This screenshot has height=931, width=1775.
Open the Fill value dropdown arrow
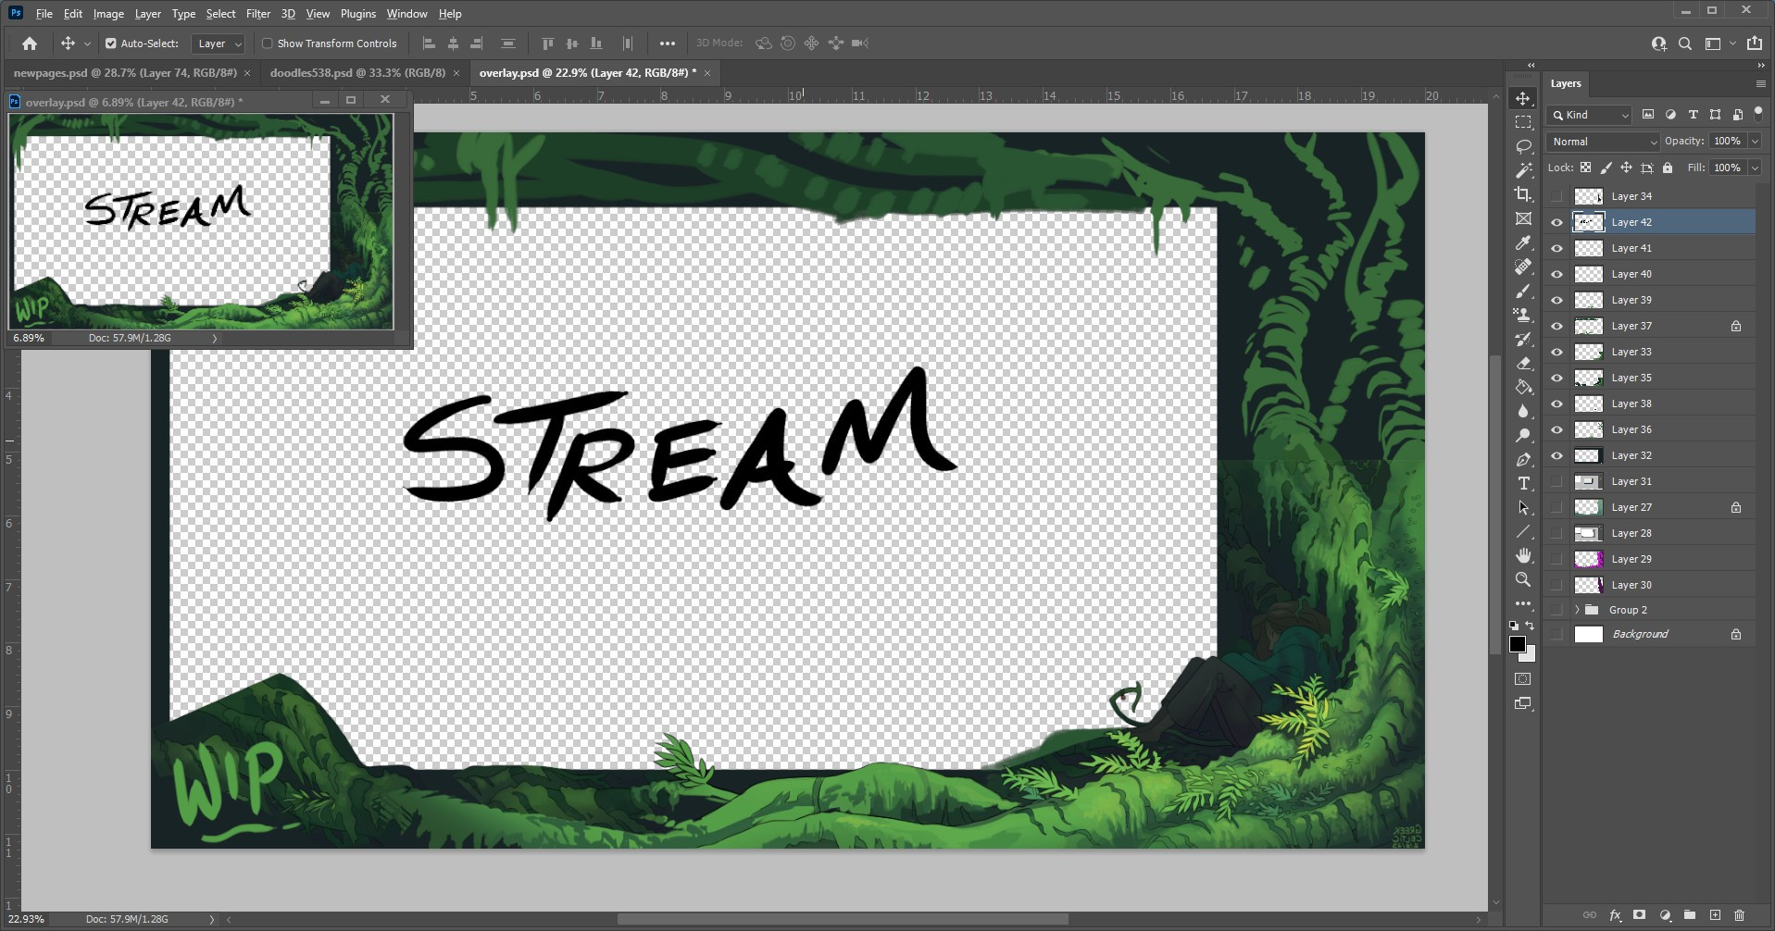click(1755, 168)
